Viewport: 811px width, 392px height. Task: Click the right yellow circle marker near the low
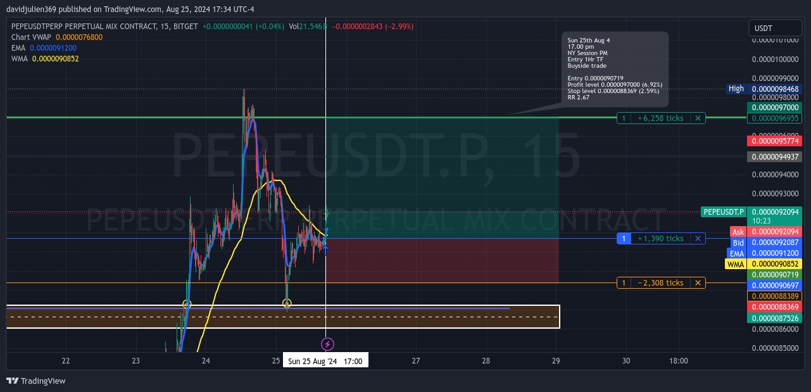287,303
